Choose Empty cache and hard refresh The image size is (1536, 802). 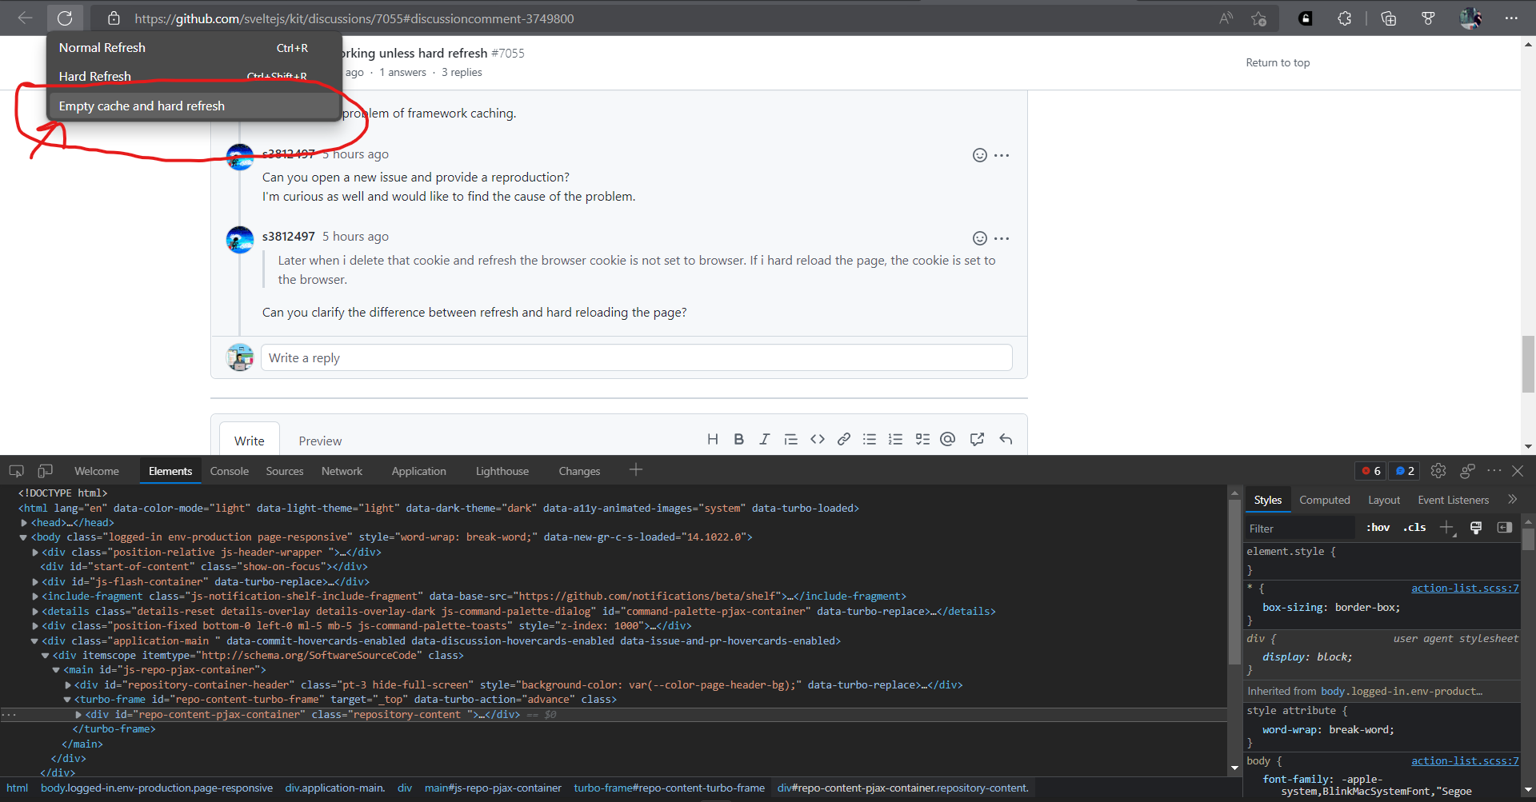coord(194,106)
